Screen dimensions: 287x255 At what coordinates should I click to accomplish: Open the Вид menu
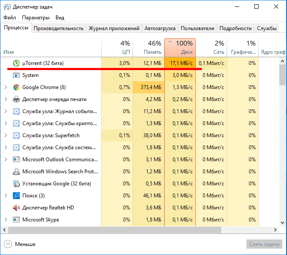[60, 18]
